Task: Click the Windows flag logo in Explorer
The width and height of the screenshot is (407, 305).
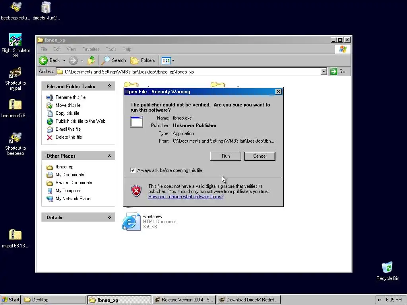Action: click(343, 49)
